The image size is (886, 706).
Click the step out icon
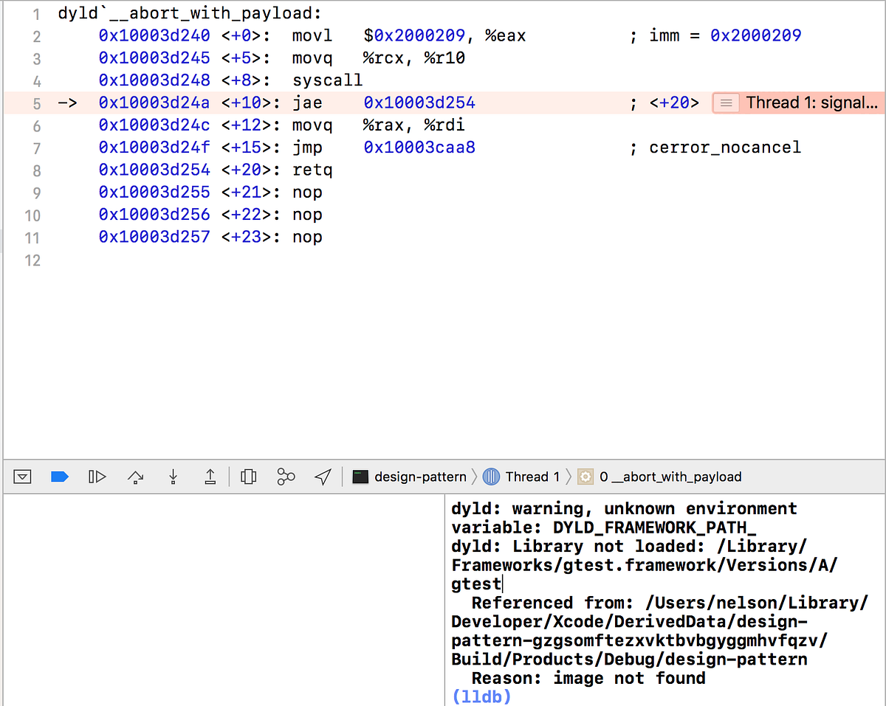coord(210,477)
